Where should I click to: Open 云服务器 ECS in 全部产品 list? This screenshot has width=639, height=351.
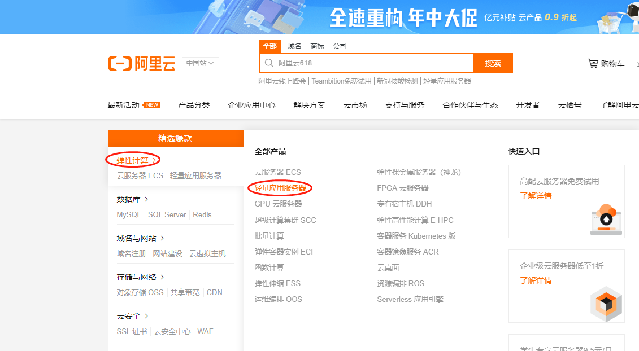coord(278,172)
